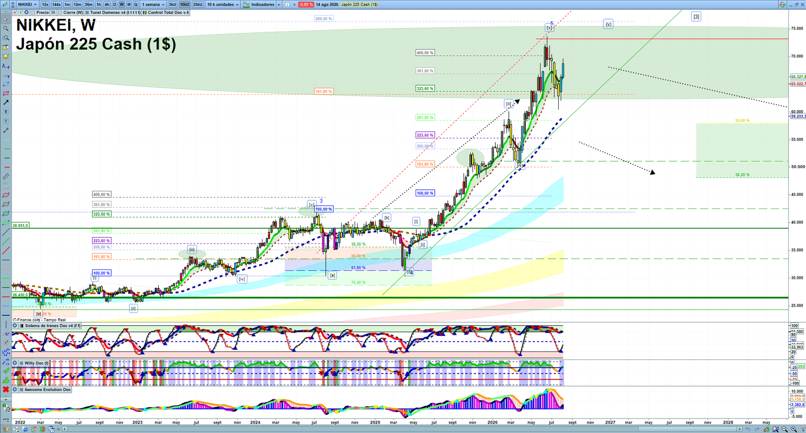Click the red plus icon in price header
This screenshot has width=806, height=433.
coord(15,12)
